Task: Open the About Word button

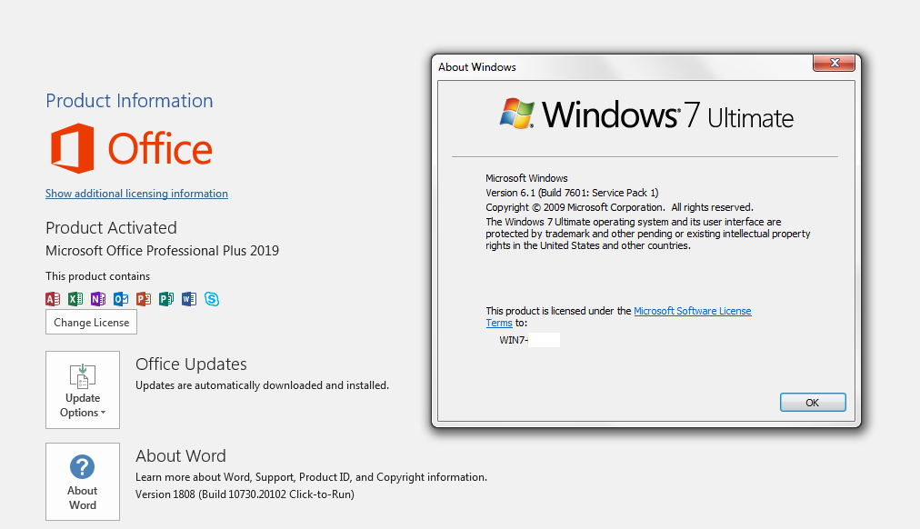Action: (83, 482)
